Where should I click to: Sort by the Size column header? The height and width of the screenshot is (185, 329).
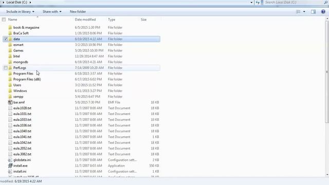(x=143, y=20)
